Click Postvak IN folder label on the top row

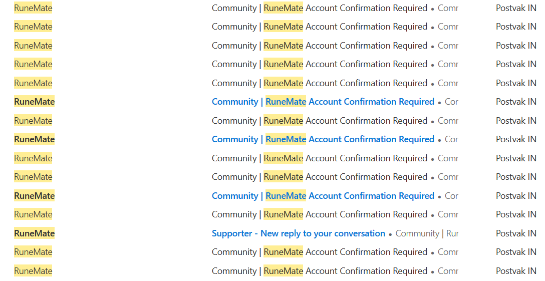515,8
